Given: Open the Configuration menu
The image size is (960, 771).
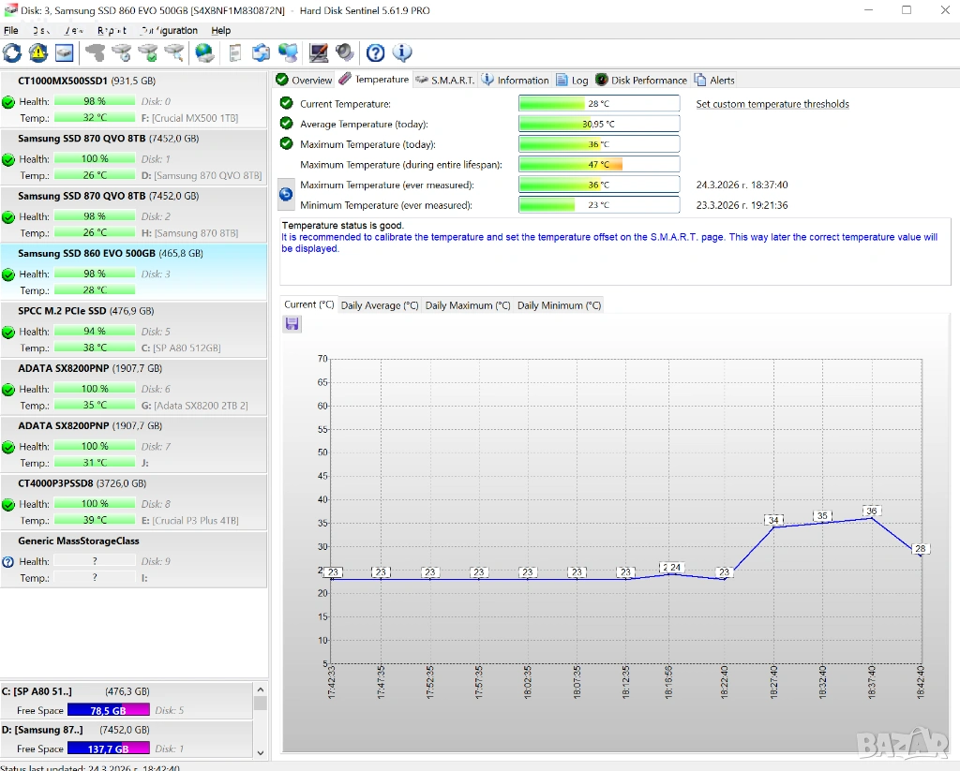Looking at the screenshot, I should pos(169,30).
